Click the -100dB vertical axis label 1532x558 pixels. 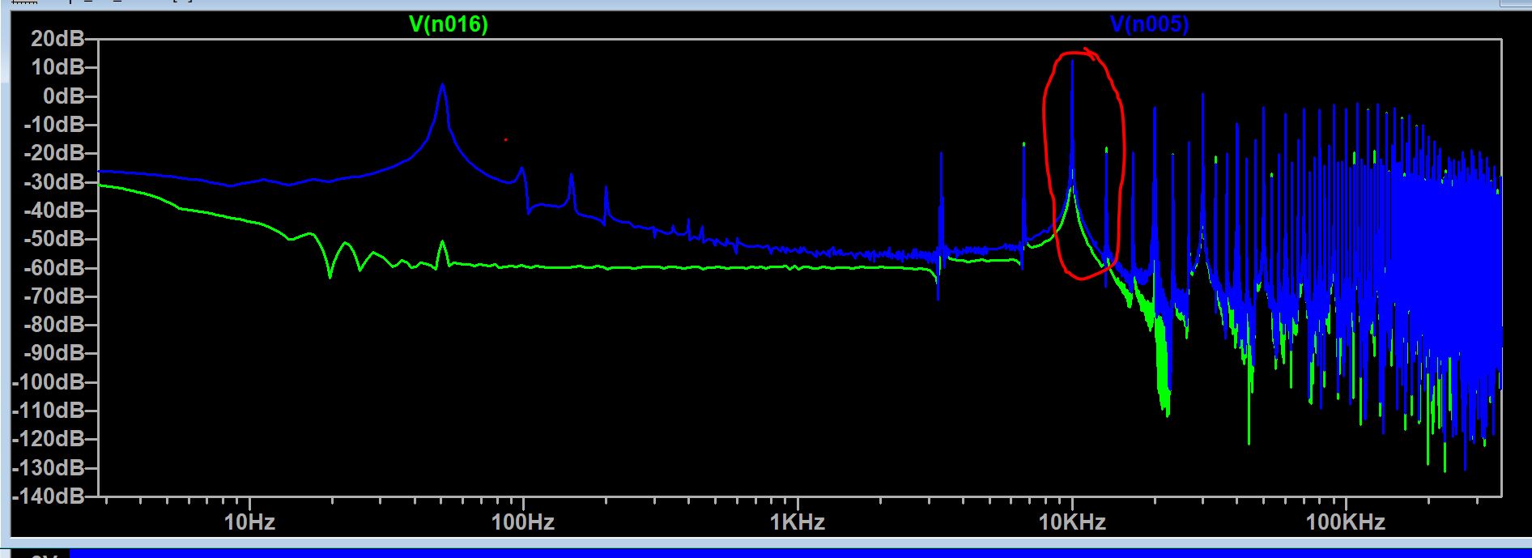click(x=49, y=381)
